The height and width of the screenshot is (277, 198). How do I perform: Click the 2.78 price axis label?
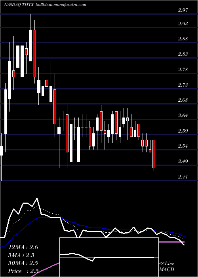click(x=183, y=69)
